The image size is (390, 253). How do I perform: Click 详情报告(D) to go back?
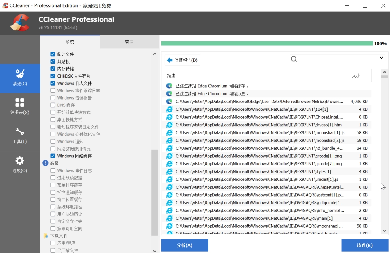[x=182, y=60]
